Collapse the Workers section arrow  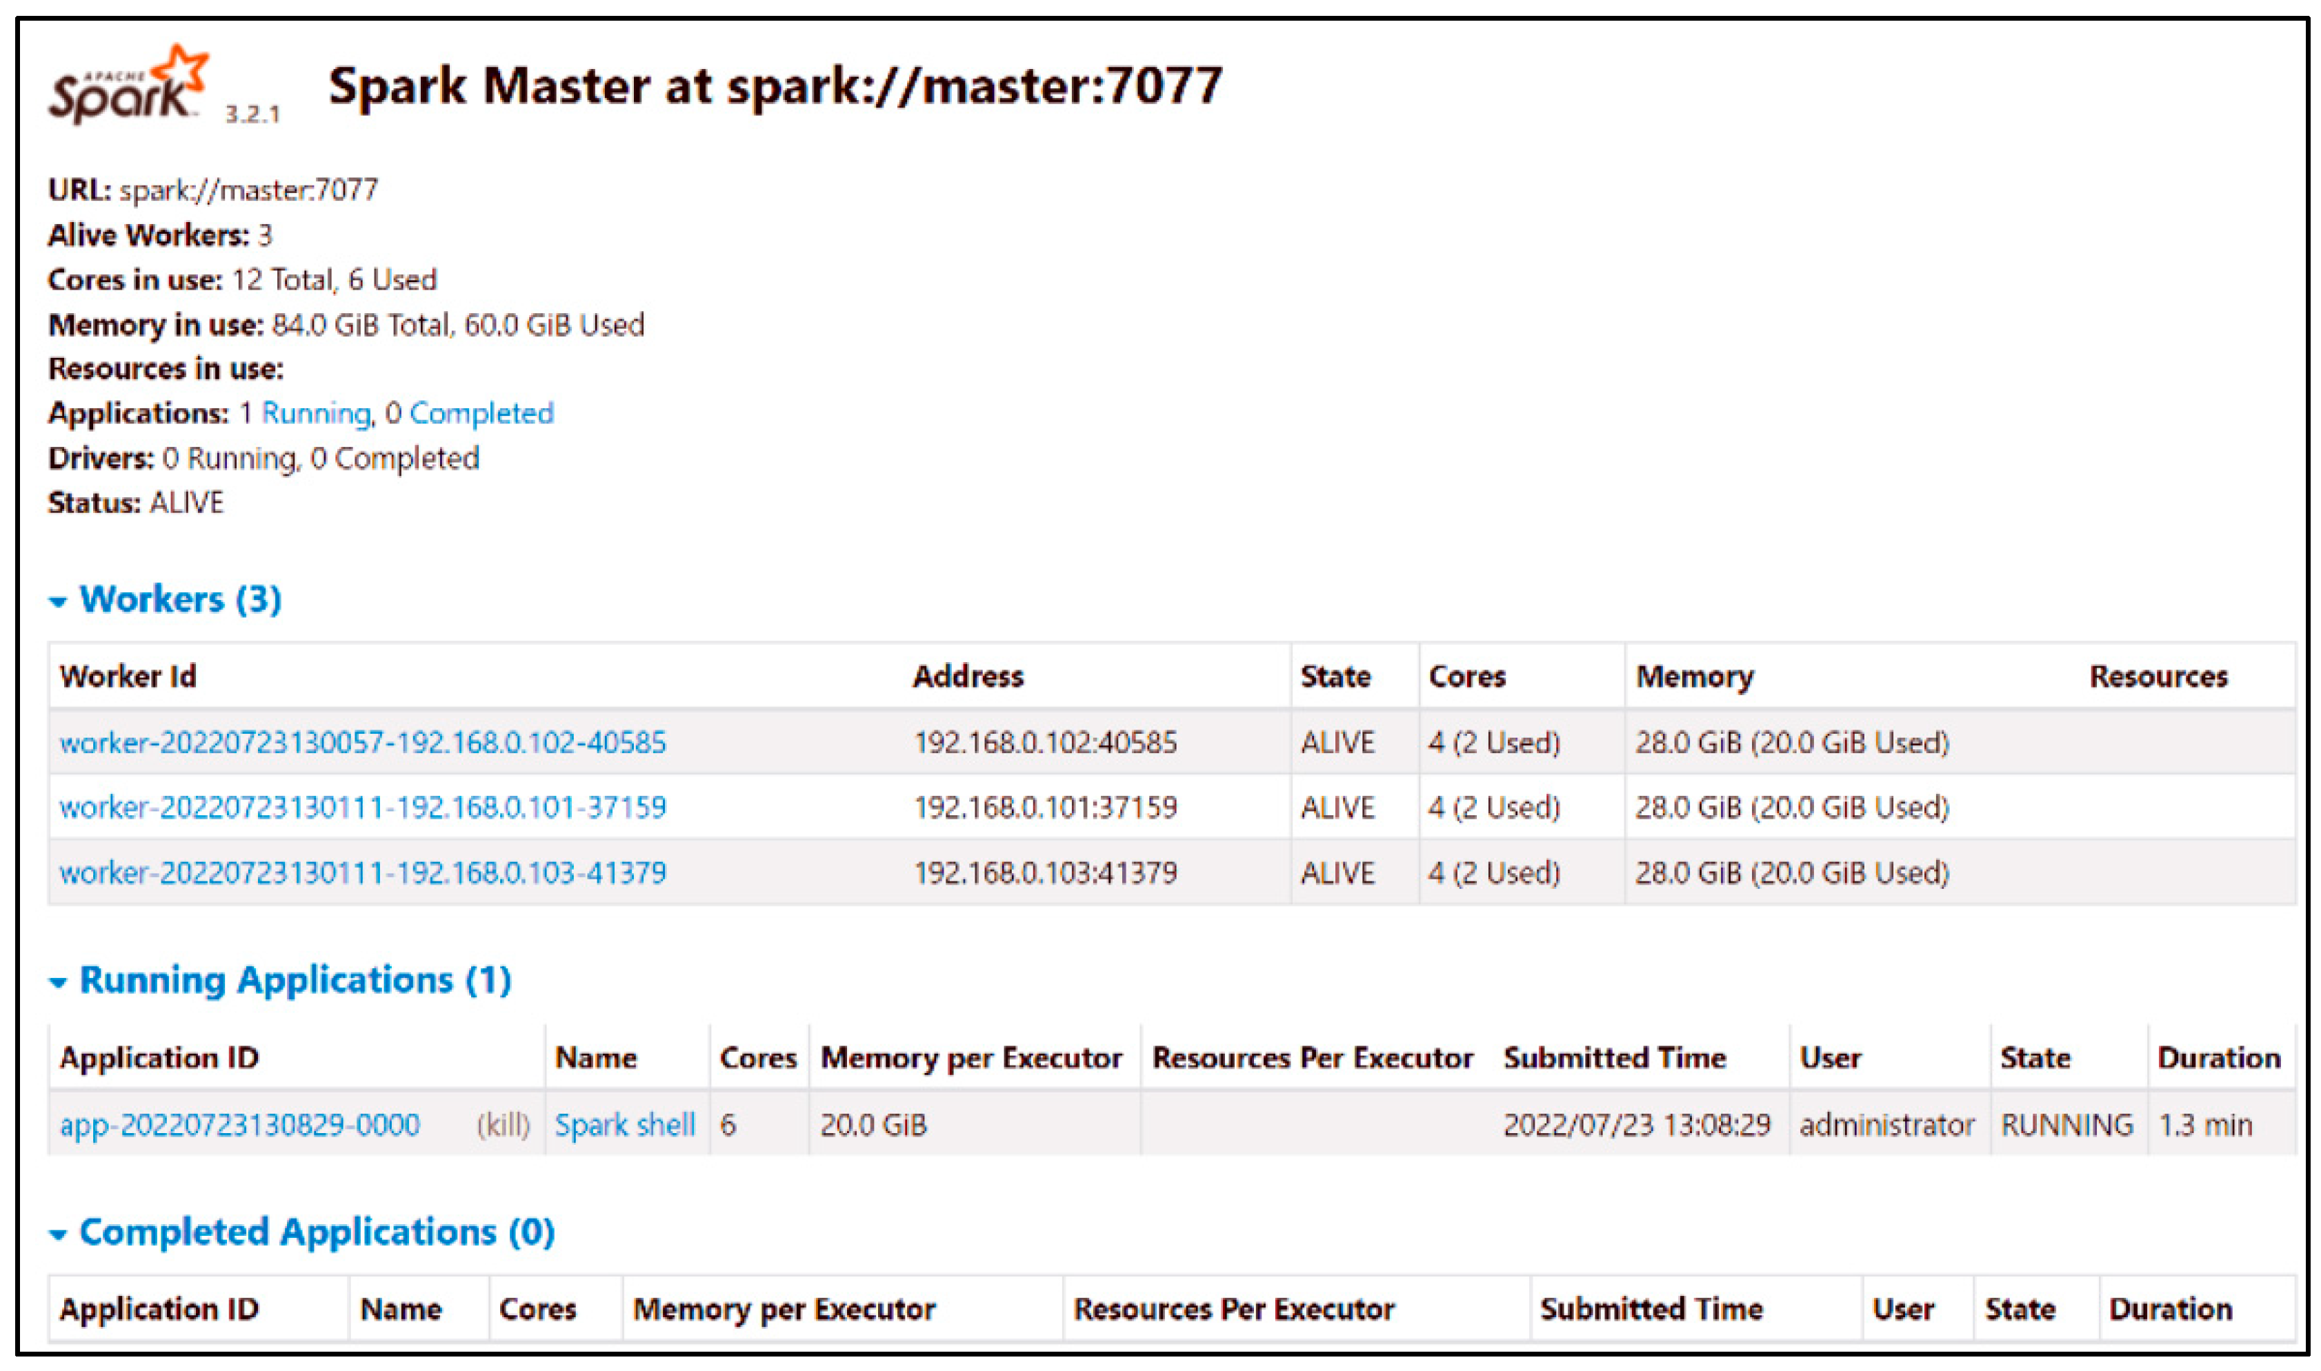click(58, 601)
